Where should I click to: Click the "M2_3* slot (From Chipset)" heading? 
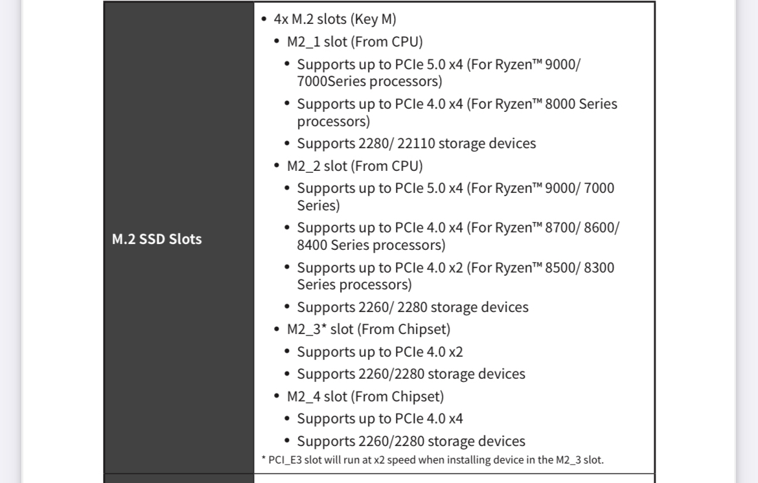(x=368, y=329)
